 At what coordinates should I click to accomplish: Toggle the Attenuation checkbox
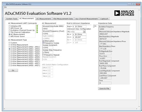pos(43,41)
